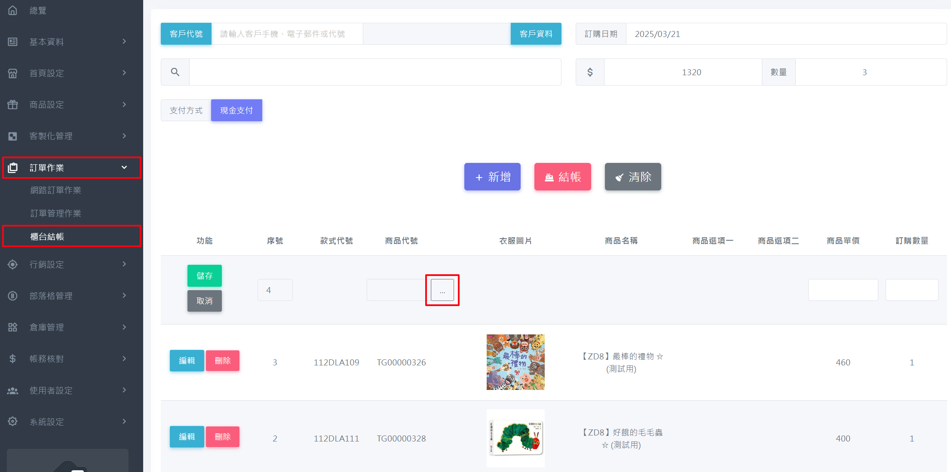The height and width of the screenshot is (472, 951).
Task: Expand the 倉庫管理 submenu arrow
Action: 124,327
